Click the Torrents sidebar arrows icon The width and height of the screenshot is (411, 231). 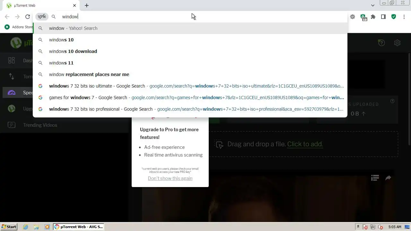click(12, 76)
